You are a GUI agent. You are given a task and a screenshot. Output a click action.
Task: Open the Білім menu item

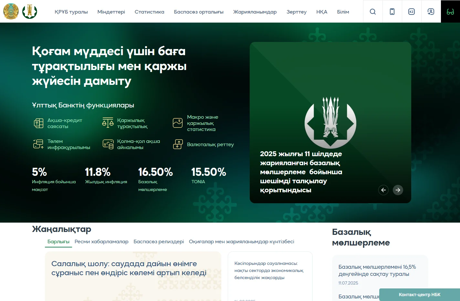343,12
